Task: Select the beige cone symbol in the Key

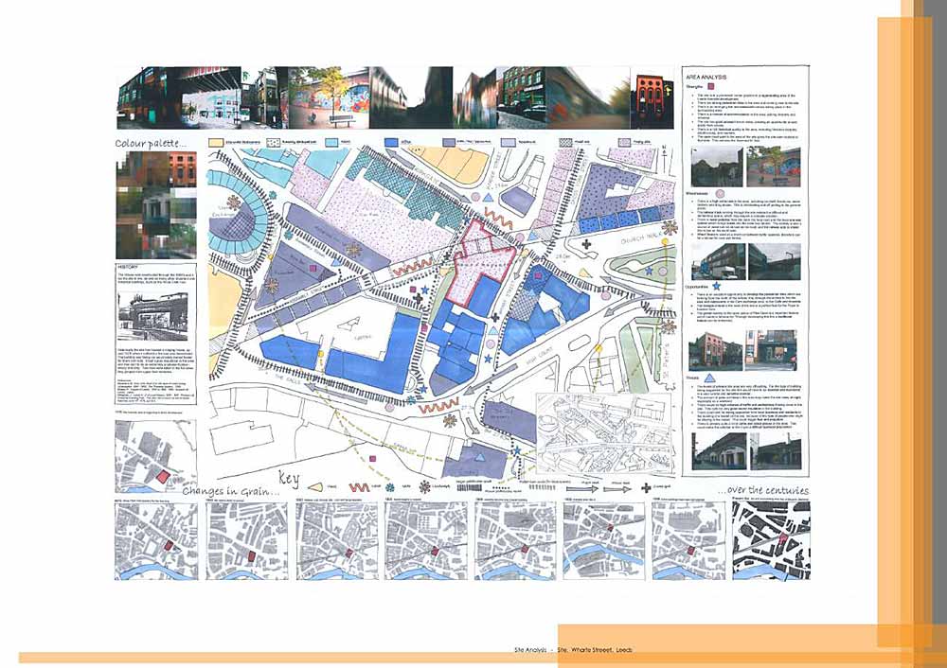Action: [315, 488]
